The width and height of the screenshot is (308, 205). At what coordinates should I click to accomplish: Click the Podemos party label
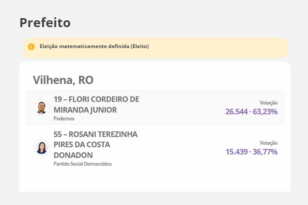[x=64, y=119]
